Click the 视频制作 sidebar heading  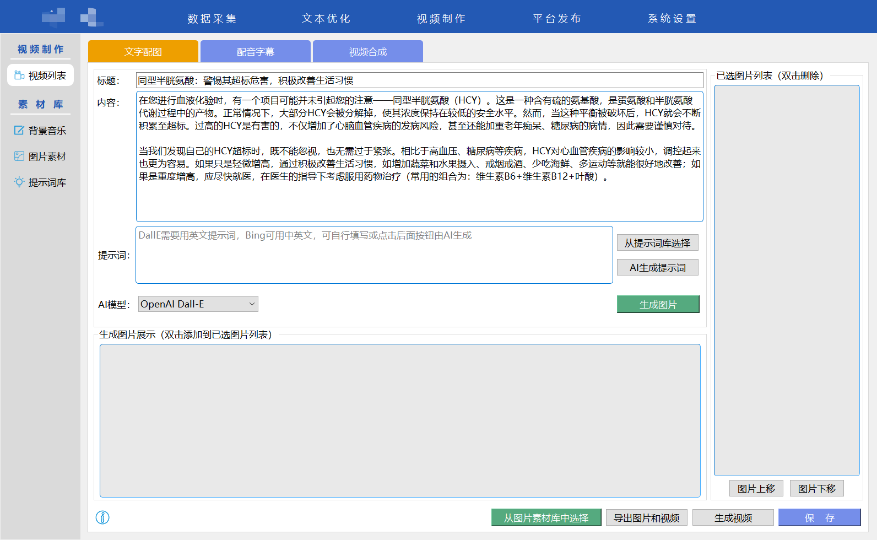(x=40, y=49)
